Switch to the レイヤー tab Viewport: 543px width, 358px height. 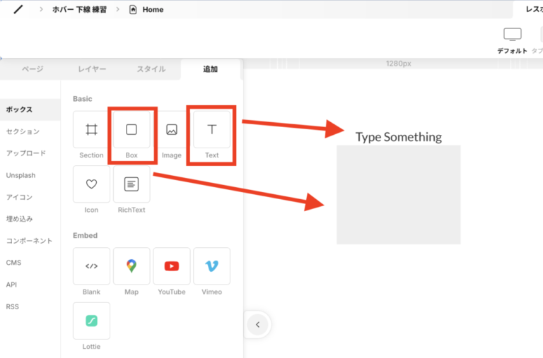(x=92, y=69)
